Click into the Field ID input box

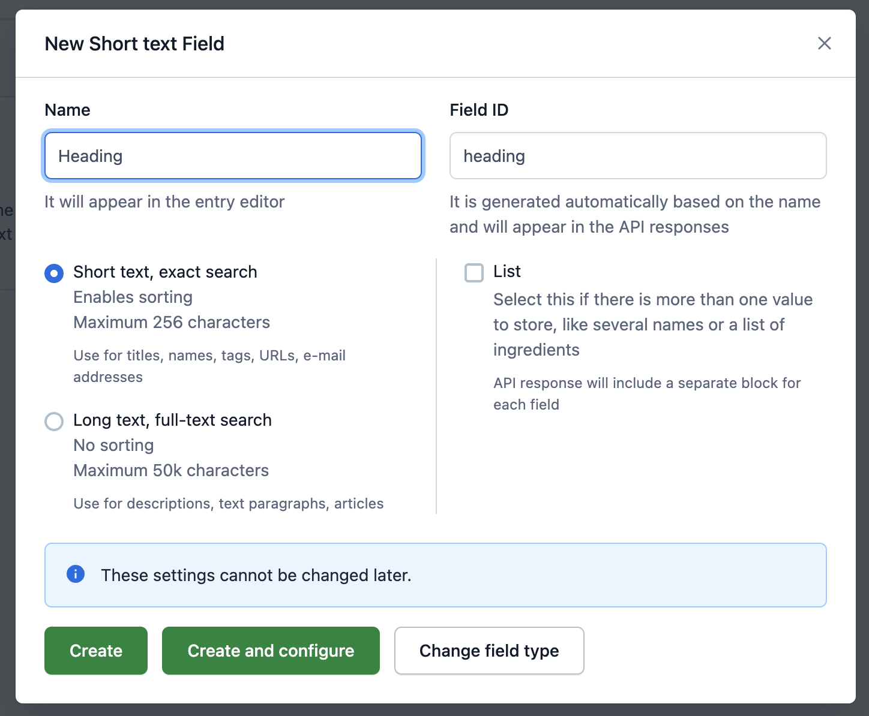(x=638, y=156)
